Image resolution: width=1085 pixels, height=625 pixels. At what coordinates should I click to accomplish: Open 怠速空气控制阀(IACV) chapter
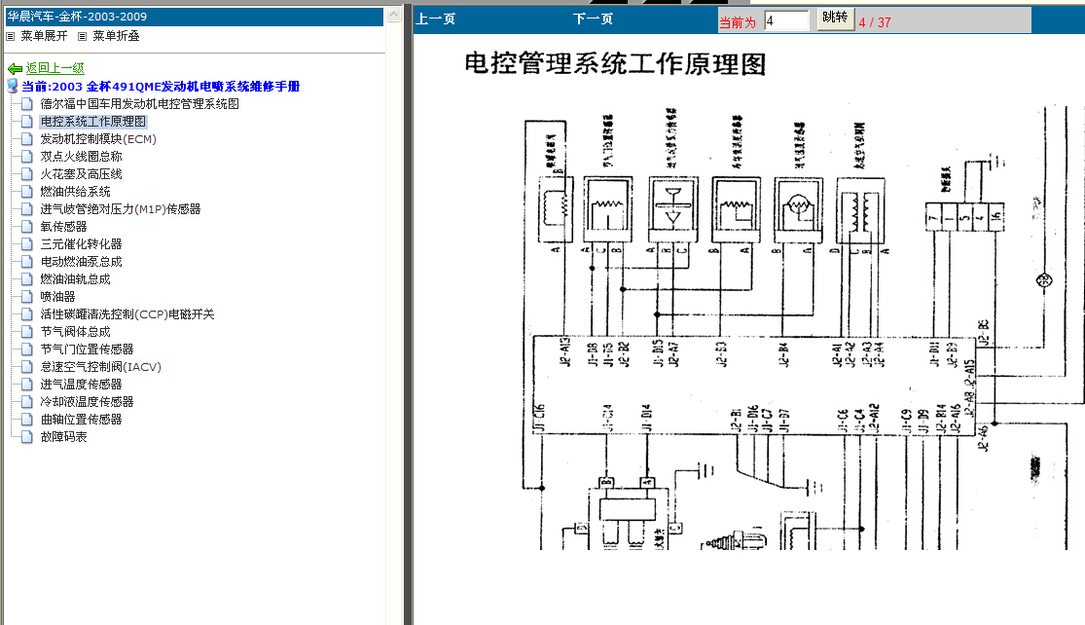(101, 367)
